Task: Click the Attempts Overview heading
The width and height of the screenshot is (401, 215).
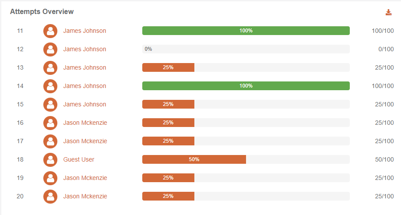Action: pos(42,12)
